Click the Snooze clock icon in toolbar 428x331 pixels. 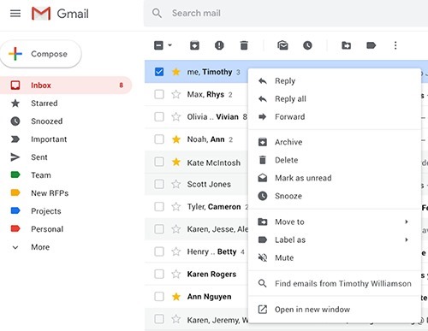pyautogui.click(x=307, y=45)
